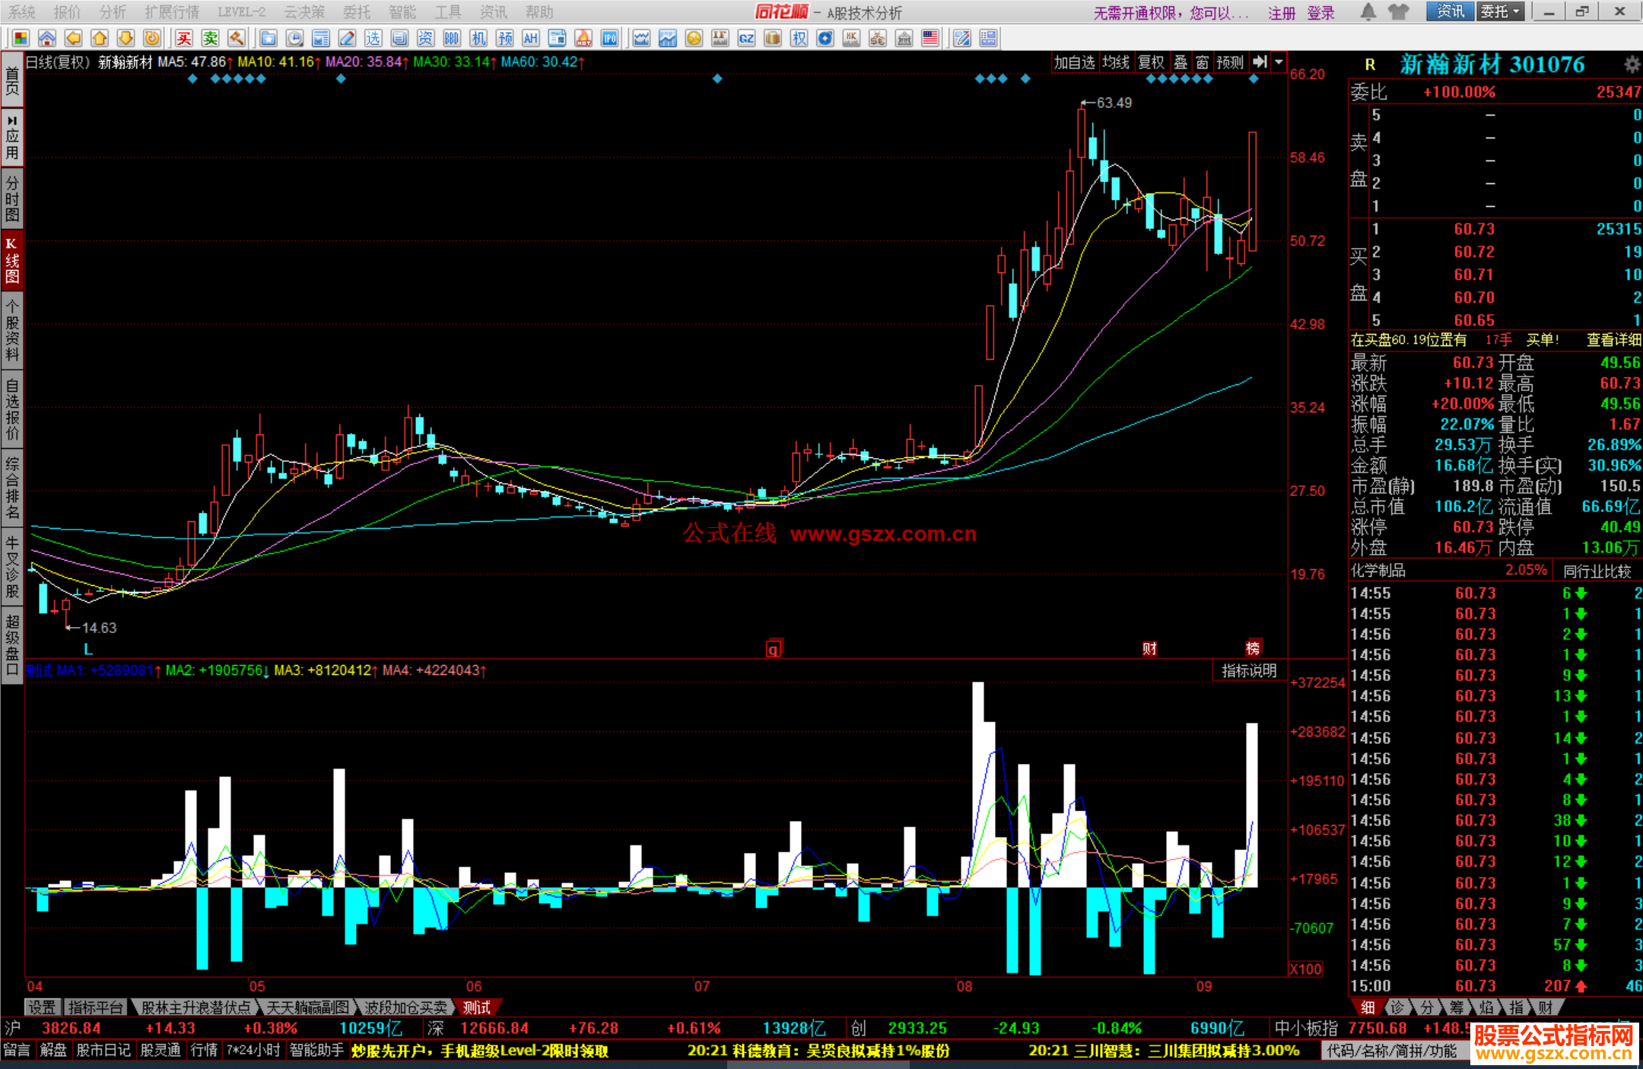Screen dimensions: 1643x1069
Task: Click the IPO toolbar icon
Action: [x=609, y=39]
